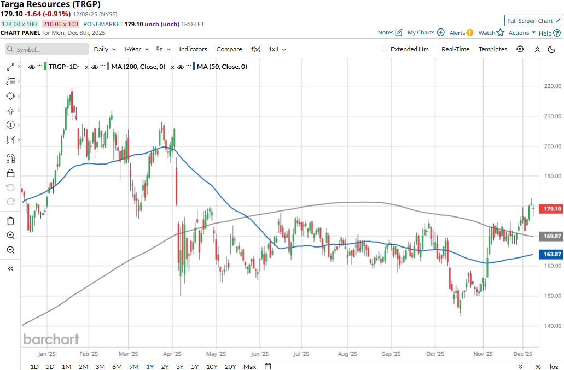This screenshot has width=564, height=370.
Task: Activate the magnet snap tool
Action: pyautogui.click(x=10, y=158)
